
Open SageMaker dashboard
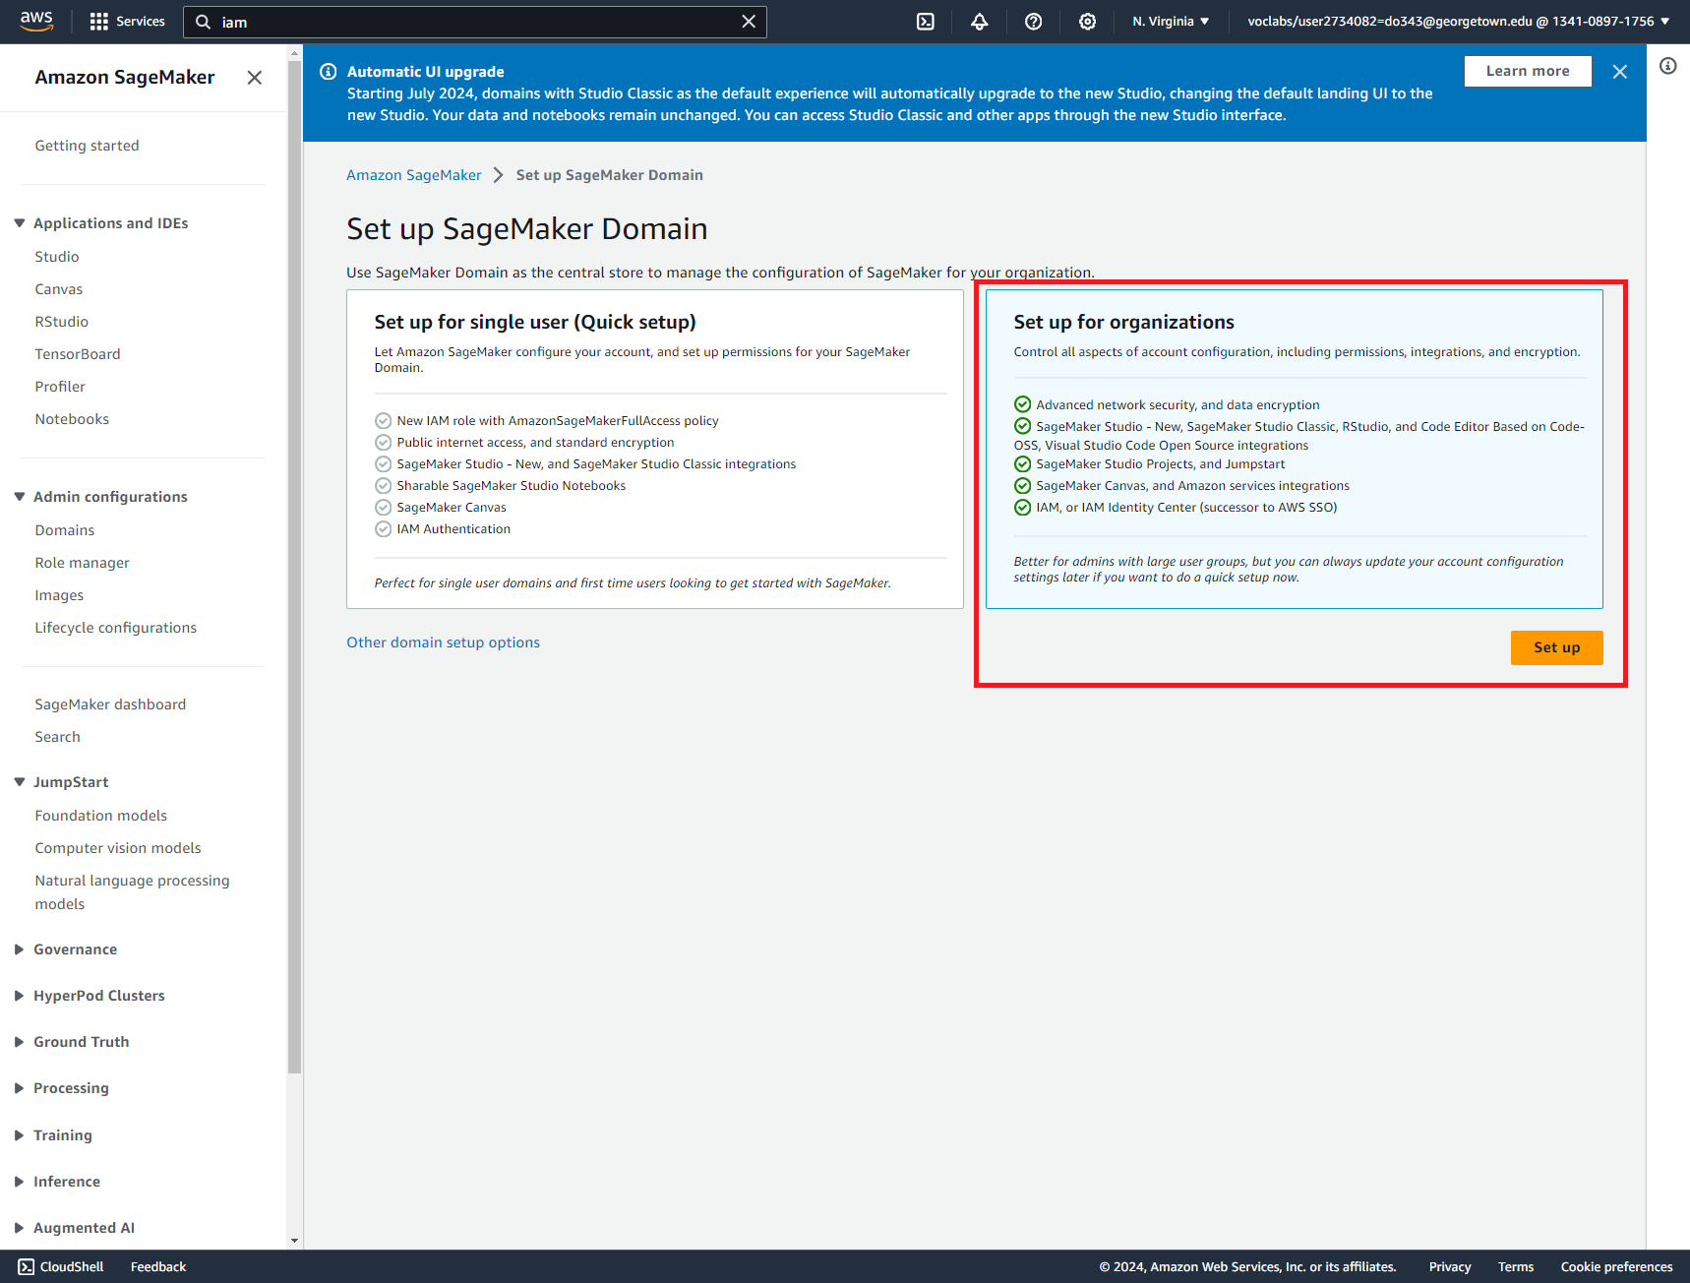pos(110,704)
